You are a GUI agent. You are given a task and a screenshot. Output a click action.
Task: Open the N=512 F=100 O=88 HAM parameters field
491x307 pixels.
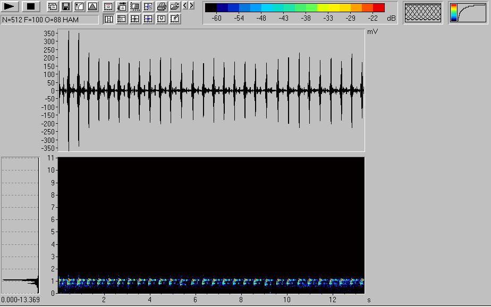[49, 20]
